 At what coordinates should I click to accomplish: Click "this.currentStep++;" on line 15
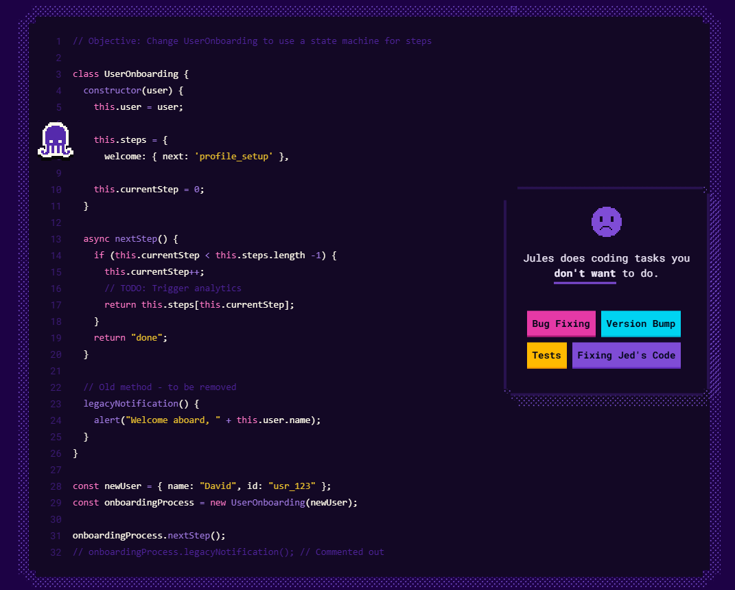click(x=154, y=271)
